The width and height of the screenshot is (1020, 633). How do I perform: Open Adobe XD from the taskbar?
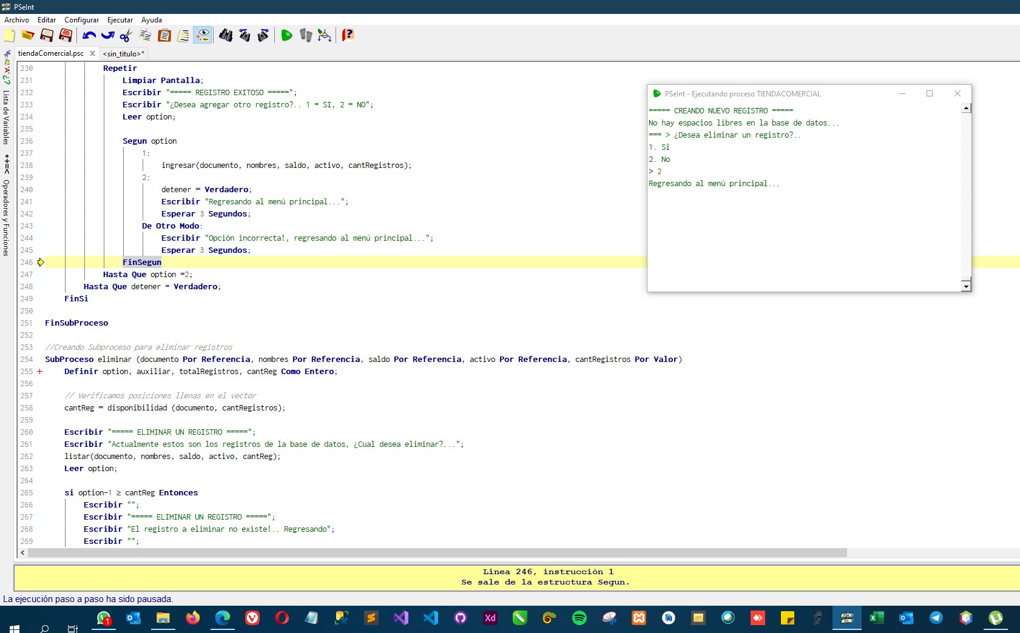point(490,618)
